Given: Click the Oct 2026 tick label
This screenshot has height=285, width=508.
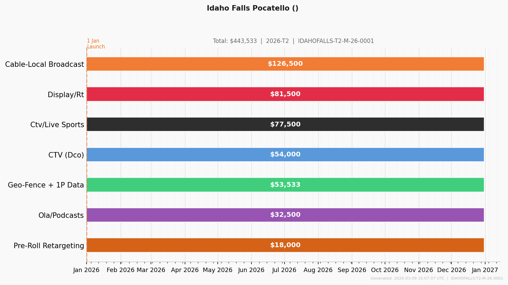Looking at the screenshot, I should point(385,270).
